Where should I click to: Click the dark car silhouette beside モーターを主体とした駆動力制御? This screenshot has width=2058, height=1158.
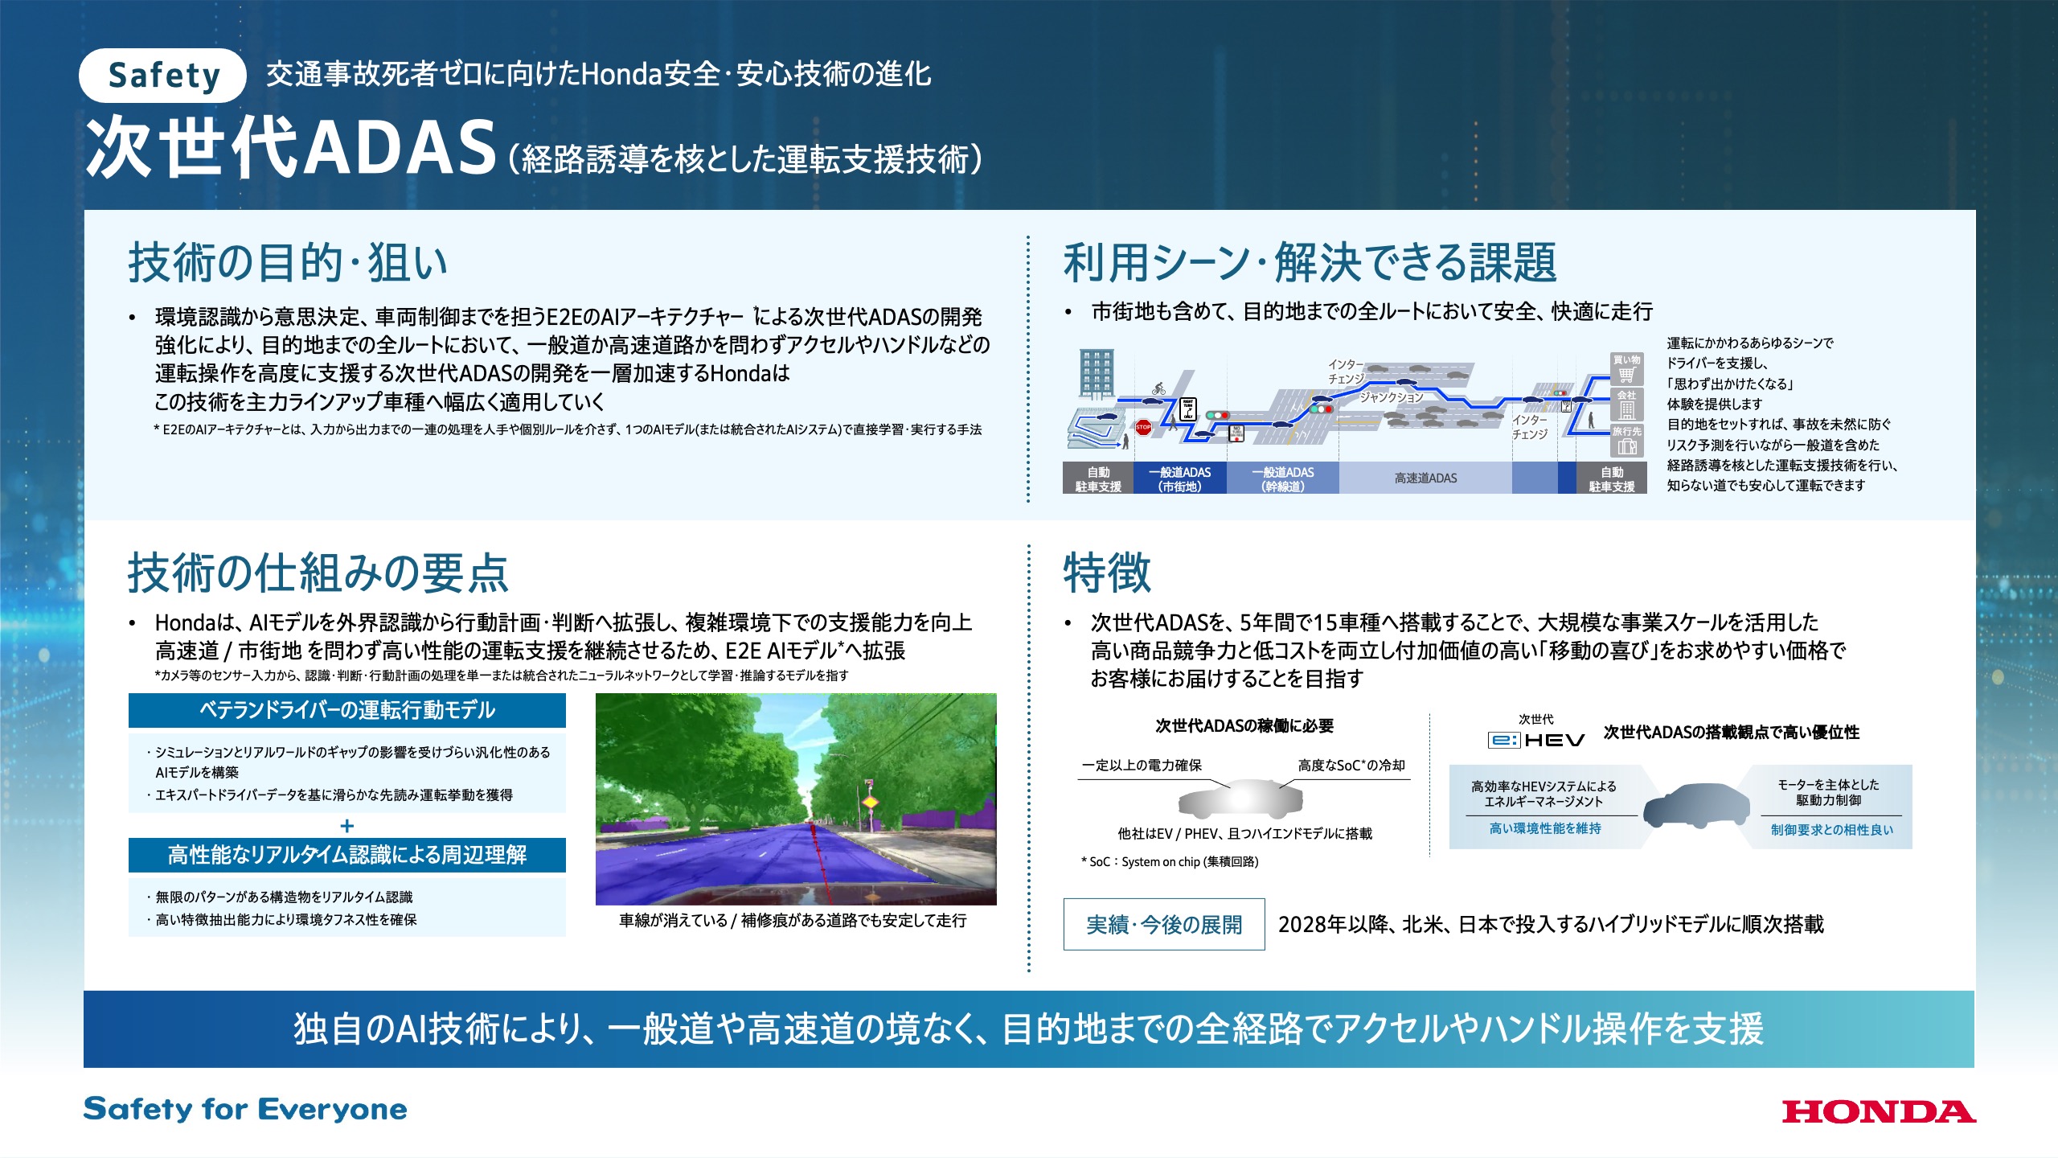[x=1696, y=806]
